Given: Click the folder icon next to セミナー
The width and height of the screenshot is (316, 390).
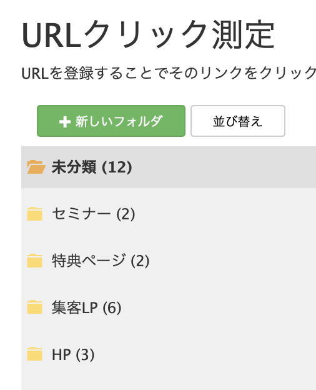Looking at the screenshot, I should click(34, 214).
